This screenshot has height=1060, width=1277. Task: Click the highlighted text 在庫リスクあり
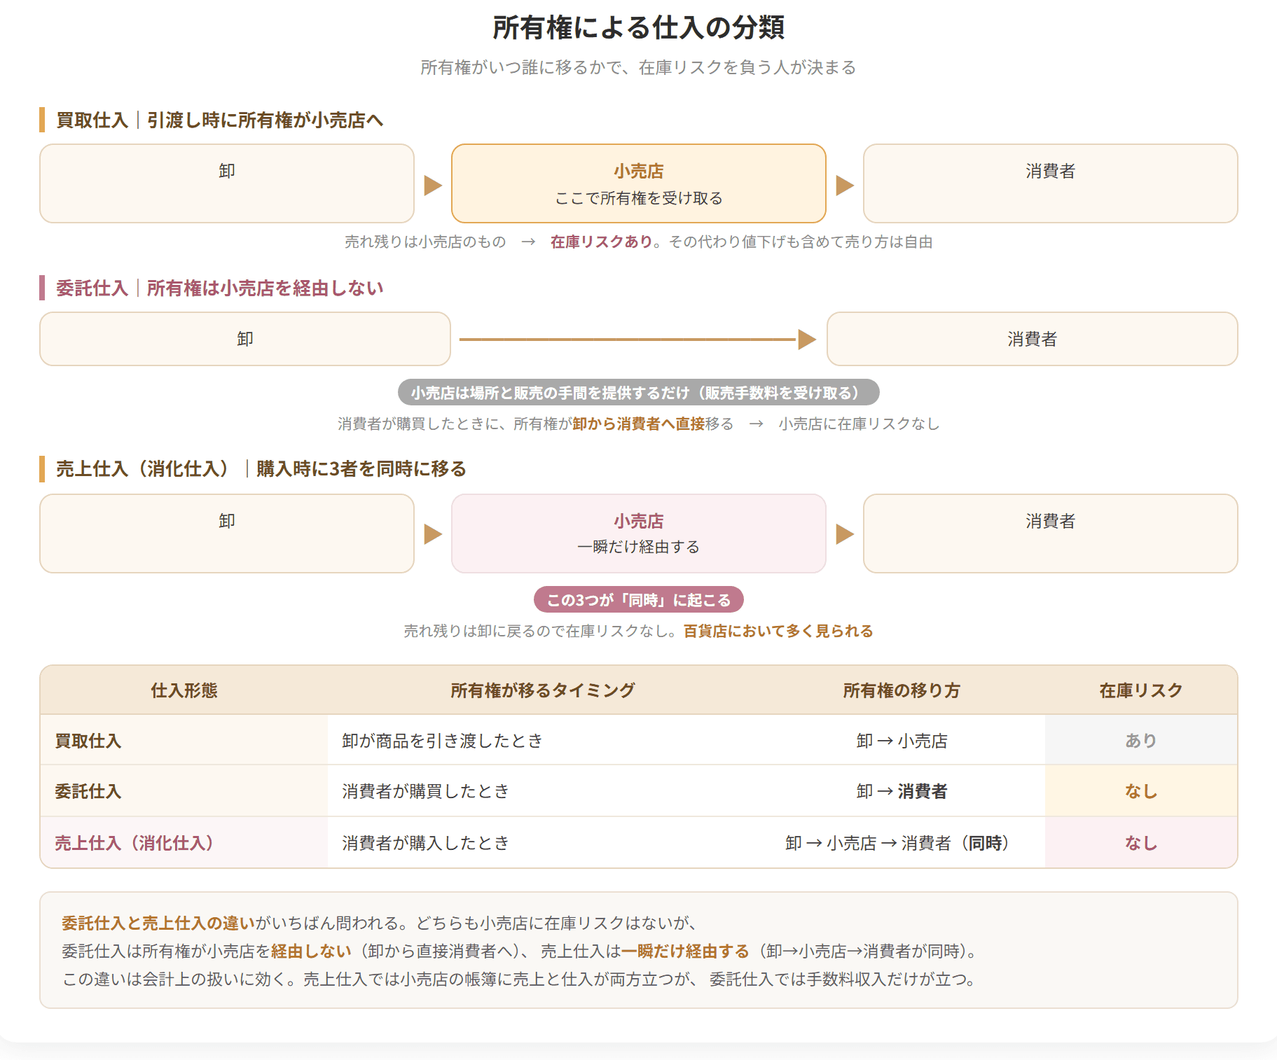coord(601,242)
